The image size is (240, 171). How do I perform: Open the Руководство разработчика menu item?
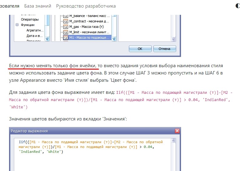click(x=86, y=6)
